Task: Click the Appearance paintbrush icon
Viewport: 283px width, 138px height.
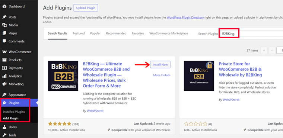Action: (4, 95)
